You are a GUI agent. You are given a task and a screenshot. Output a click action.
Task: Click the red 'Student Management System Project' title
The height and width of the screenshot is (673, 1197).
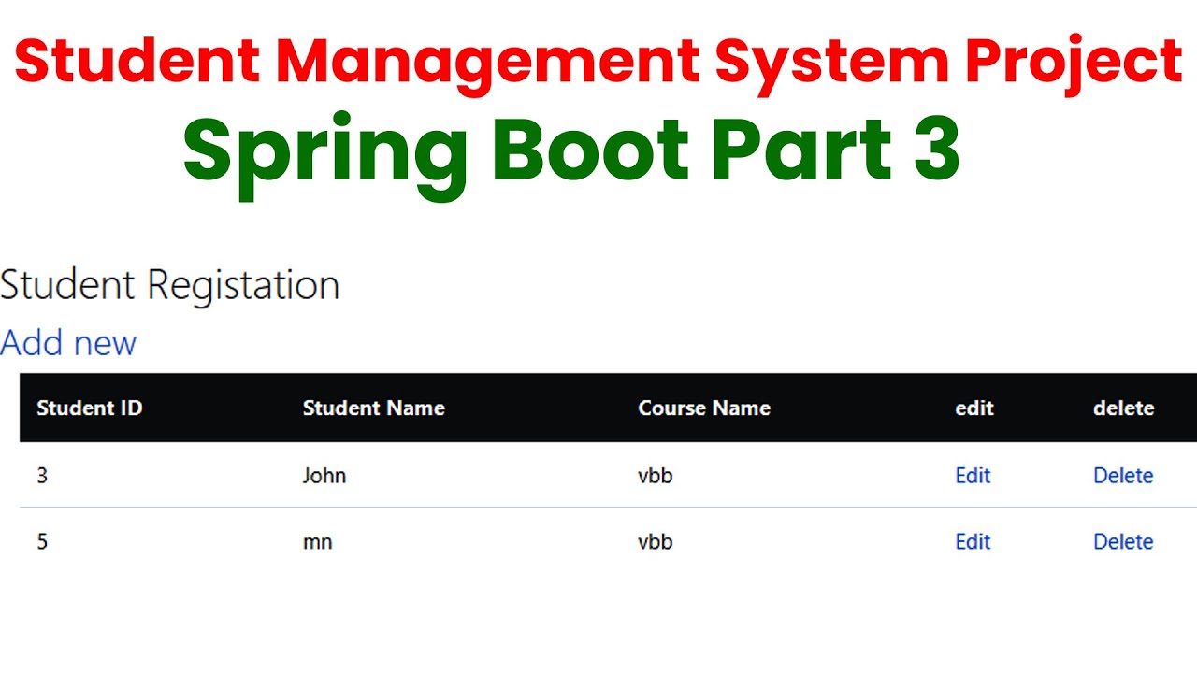tap(598, 61)
